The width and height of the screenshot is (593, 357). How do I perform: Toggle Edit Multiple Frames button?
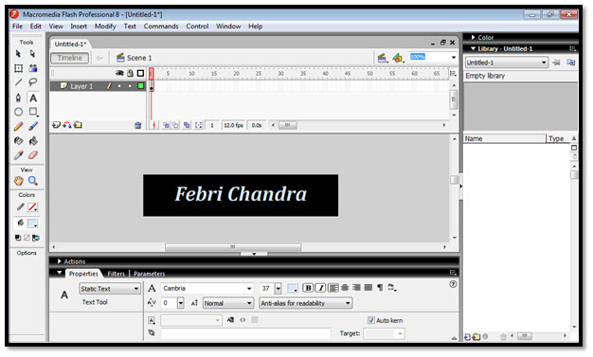[x=187, y=125]
